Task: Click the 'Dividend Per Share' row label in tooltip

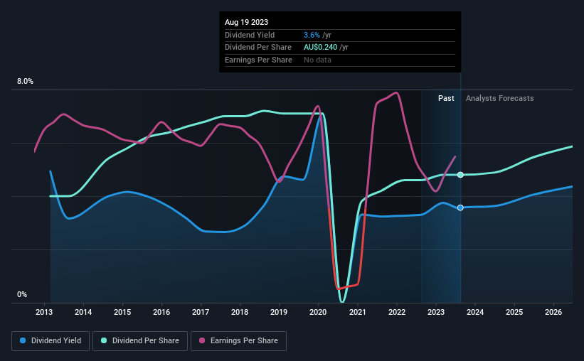Action: (258, 48)
